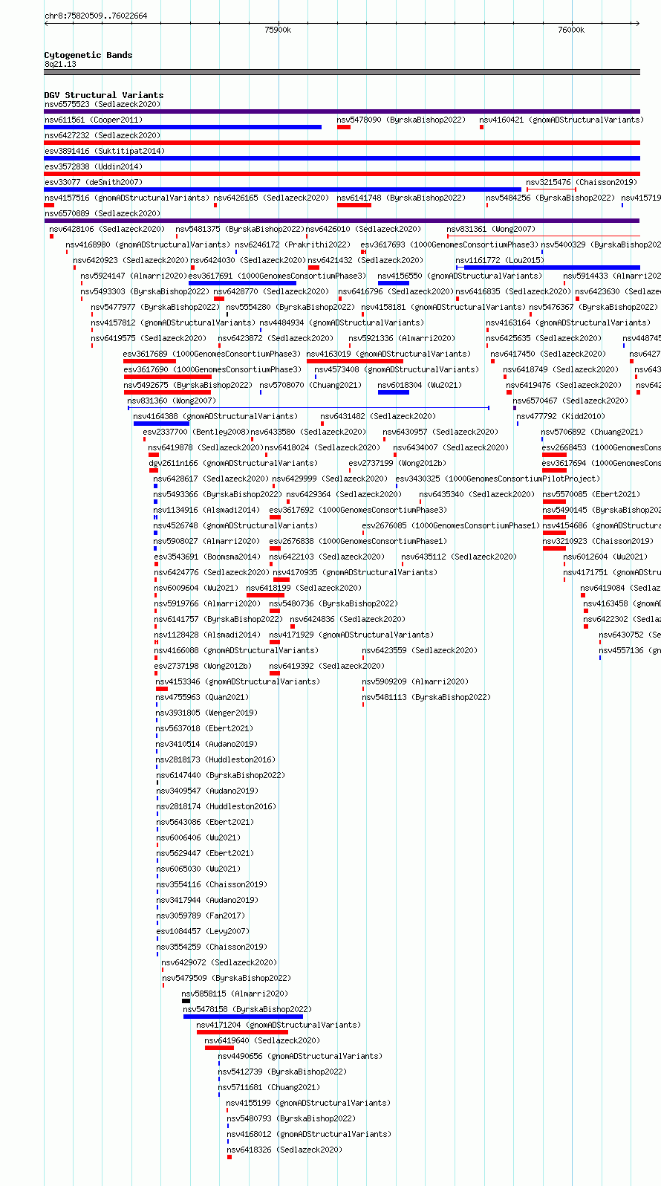Click the chr8:75820509..76022664 coordinate label
661x1186 pixels.
coord(96,16)
